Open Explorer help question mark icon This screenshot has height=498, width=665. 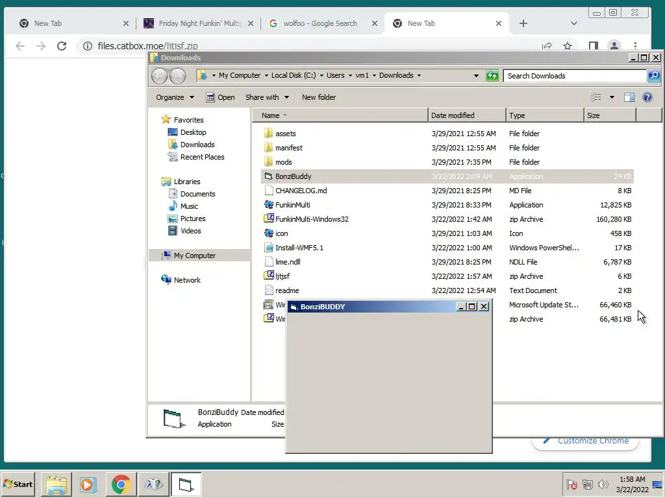tap(647, 97)
